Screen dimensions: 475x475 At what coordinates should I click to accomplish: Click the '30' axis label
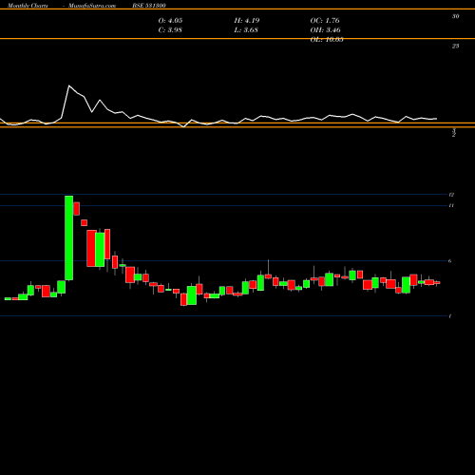click(455, 16)
